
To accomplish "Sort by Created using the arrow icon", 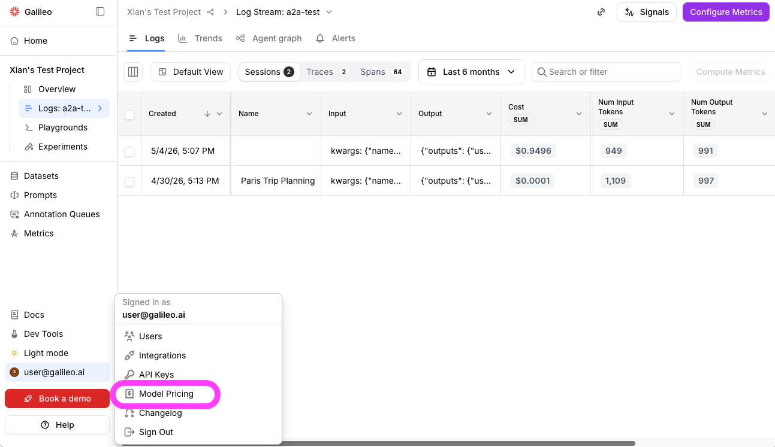I will 207,114.
